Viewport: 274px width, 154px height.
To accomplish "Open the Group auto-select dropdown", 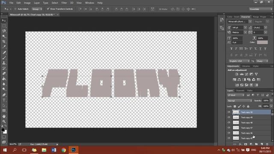I will tap(37, 9).
